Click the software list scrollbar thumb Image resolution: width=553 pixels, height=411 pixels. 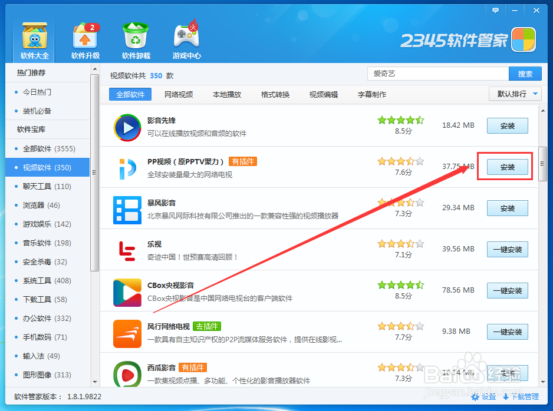click(x=542, y=164)
